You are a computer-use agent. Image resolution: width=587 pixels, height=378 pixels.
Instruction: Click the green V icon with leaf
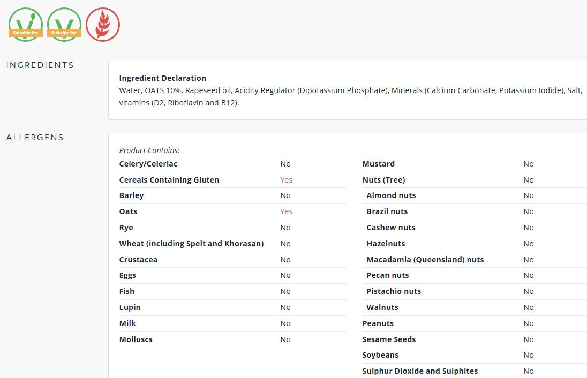[25, 25]
